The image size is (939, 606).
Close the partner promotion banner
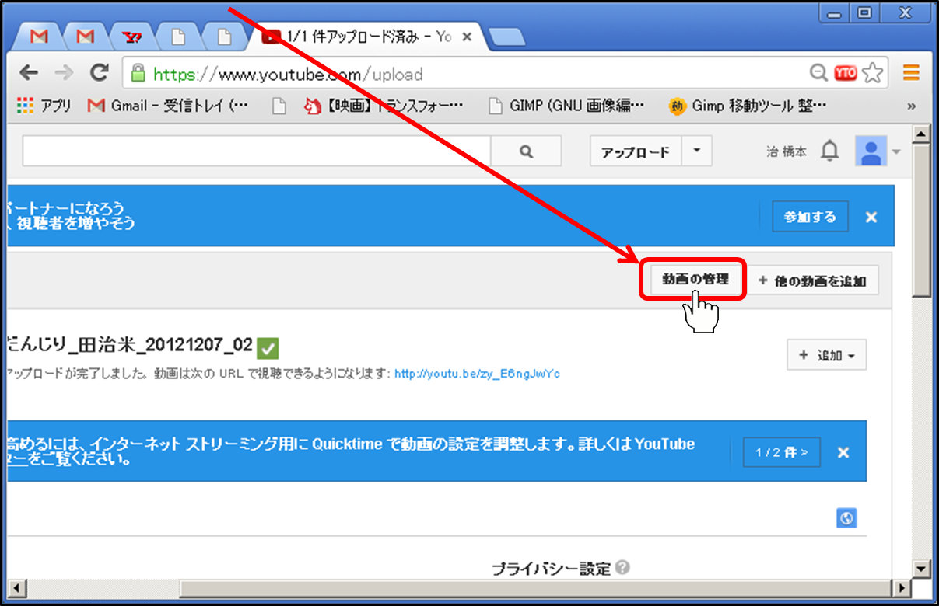click(x=871, y=217)
